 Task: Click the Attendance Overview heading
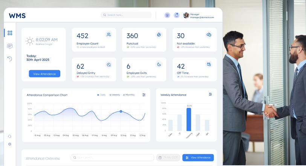tap(43, 158)
